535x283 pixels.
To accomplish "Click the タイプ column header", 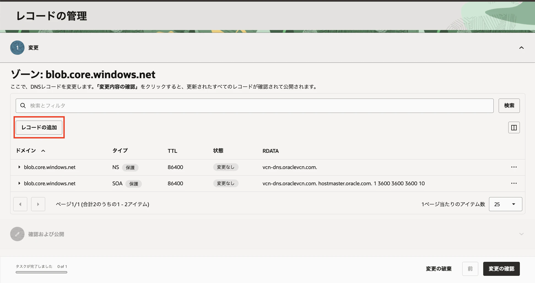I will point(120,151).
